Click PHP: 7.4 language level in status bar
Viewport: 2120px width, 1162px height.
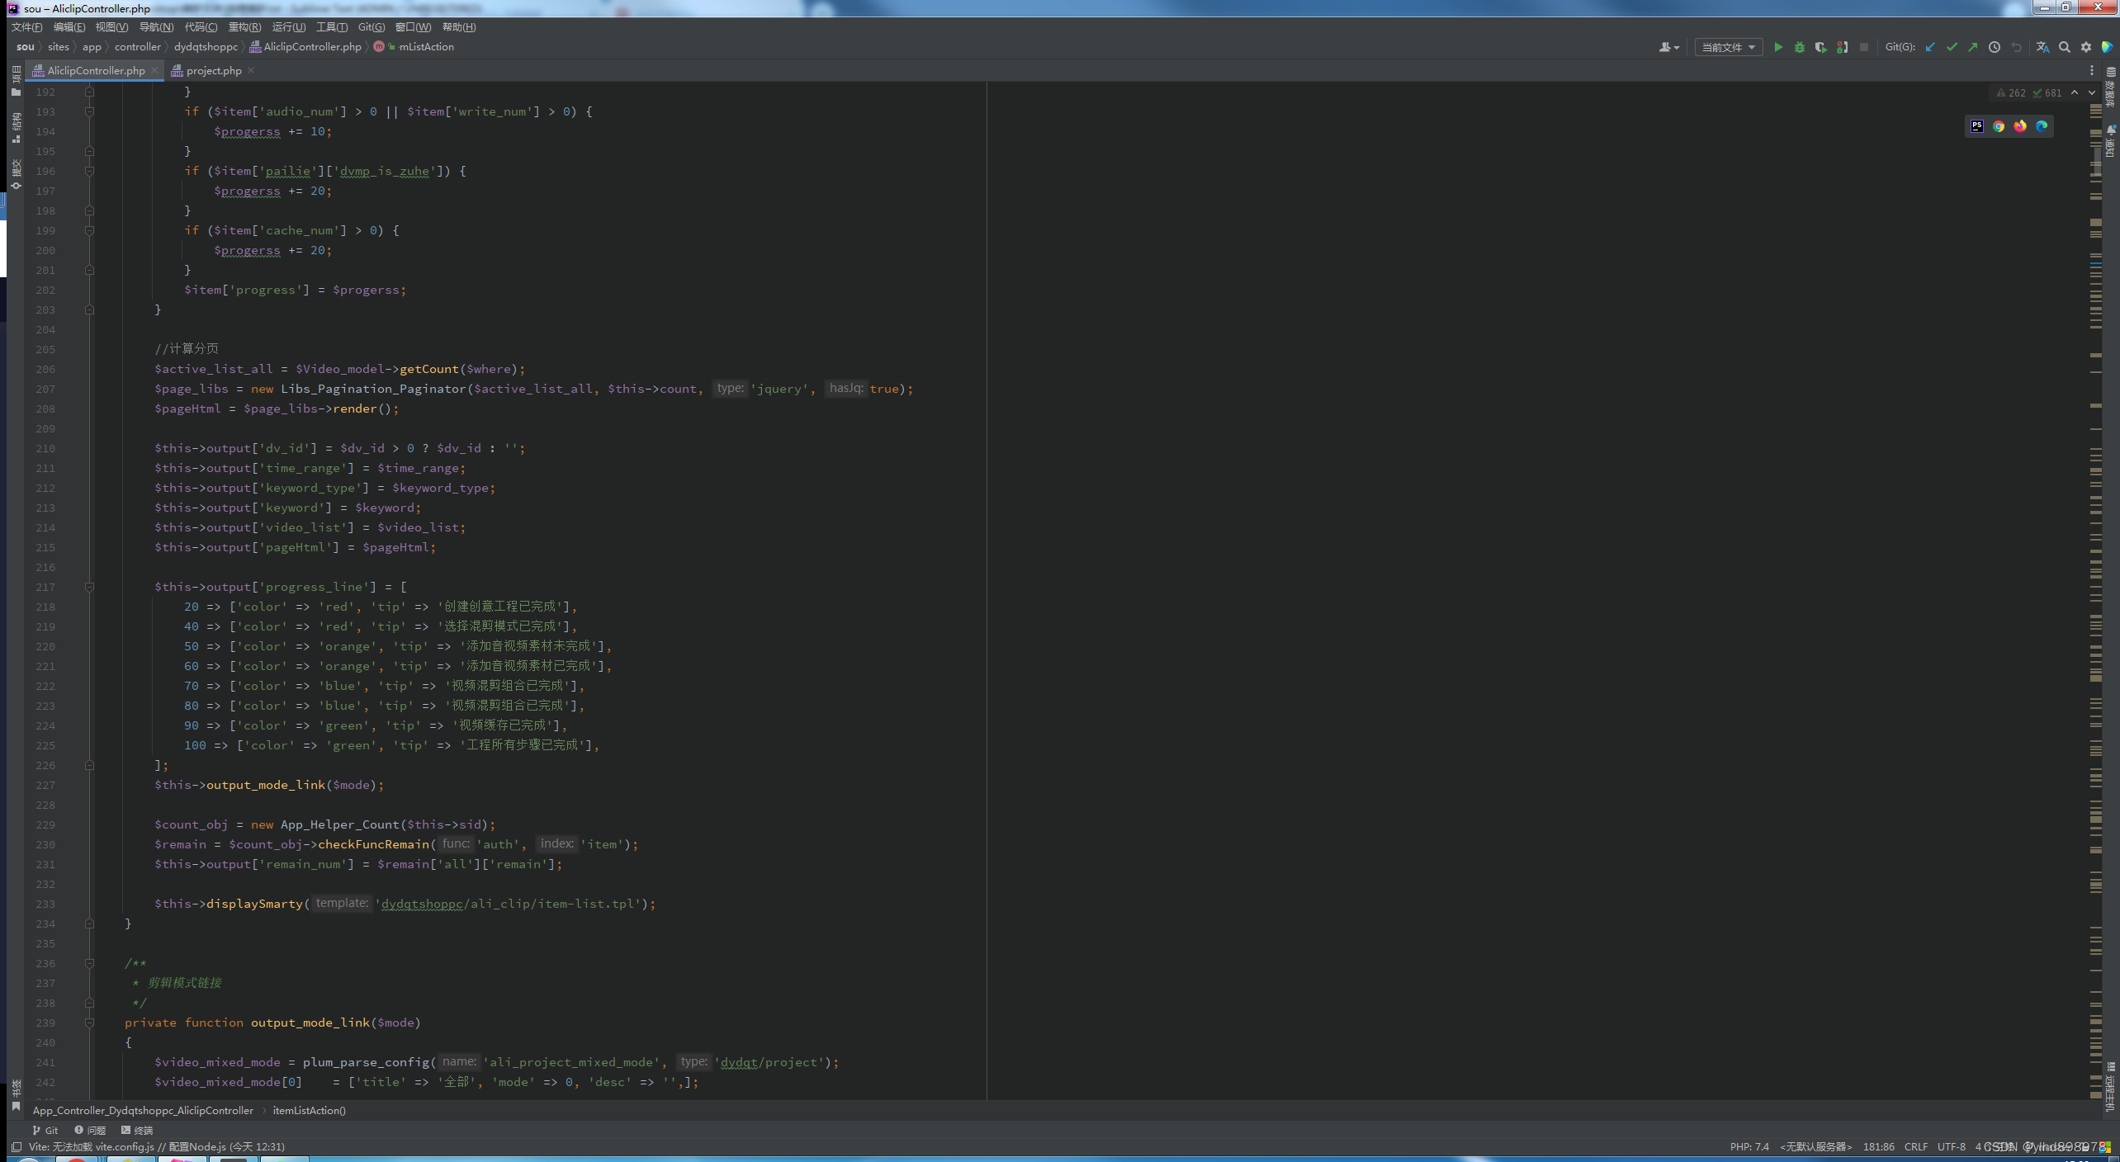point(1749,1147)
